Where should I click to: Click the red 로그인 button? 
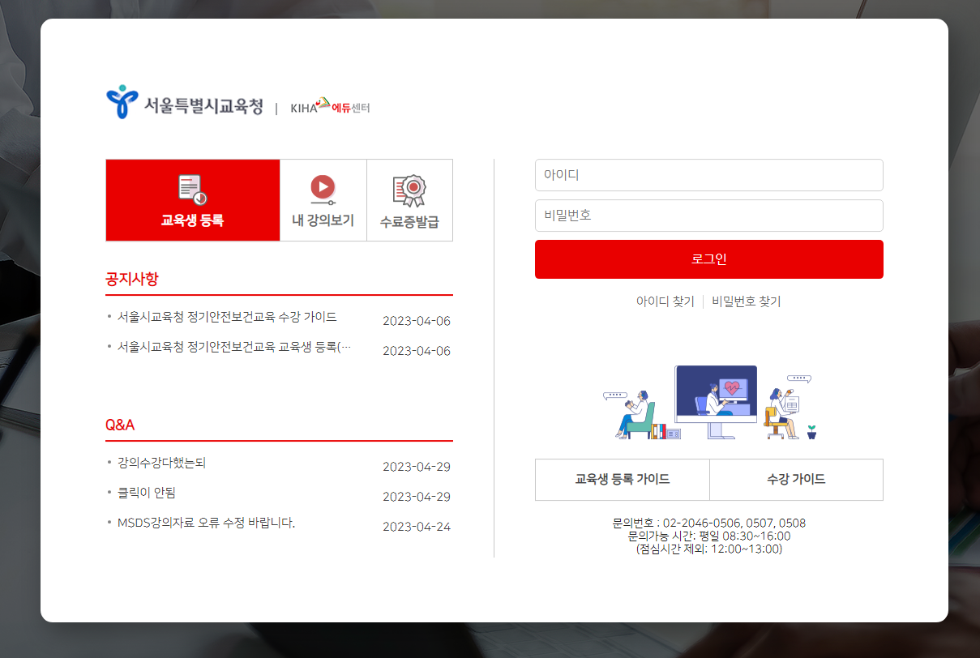click(708, 259)
